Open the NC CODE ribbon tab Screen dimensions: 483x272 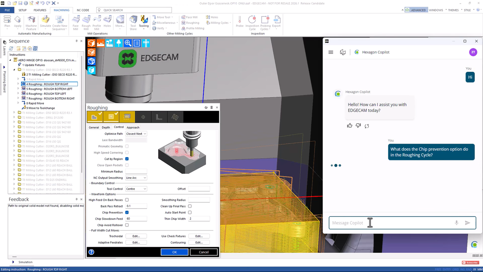click(83, 10)
